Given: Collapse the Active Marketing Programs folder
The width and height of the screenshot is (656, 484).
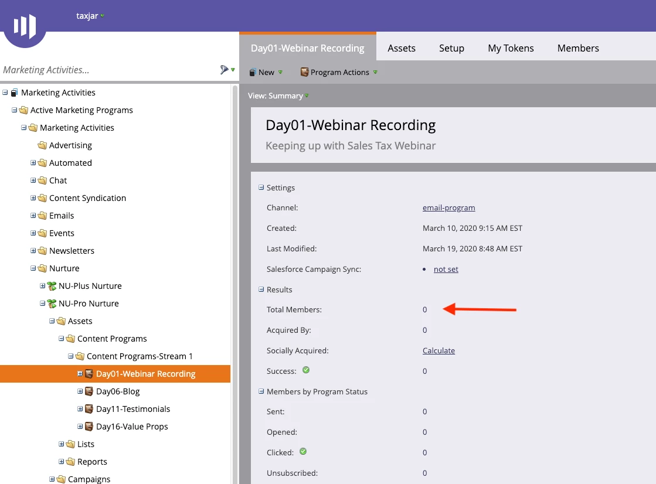Looking at the screenshot, I should [x=14, y=110].
